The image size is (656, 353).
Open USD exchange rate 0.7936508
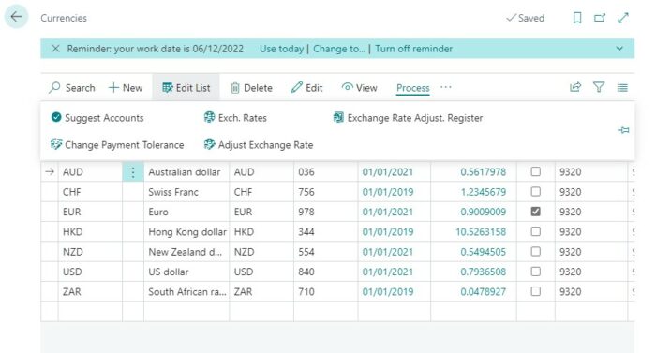pos(484,272)
